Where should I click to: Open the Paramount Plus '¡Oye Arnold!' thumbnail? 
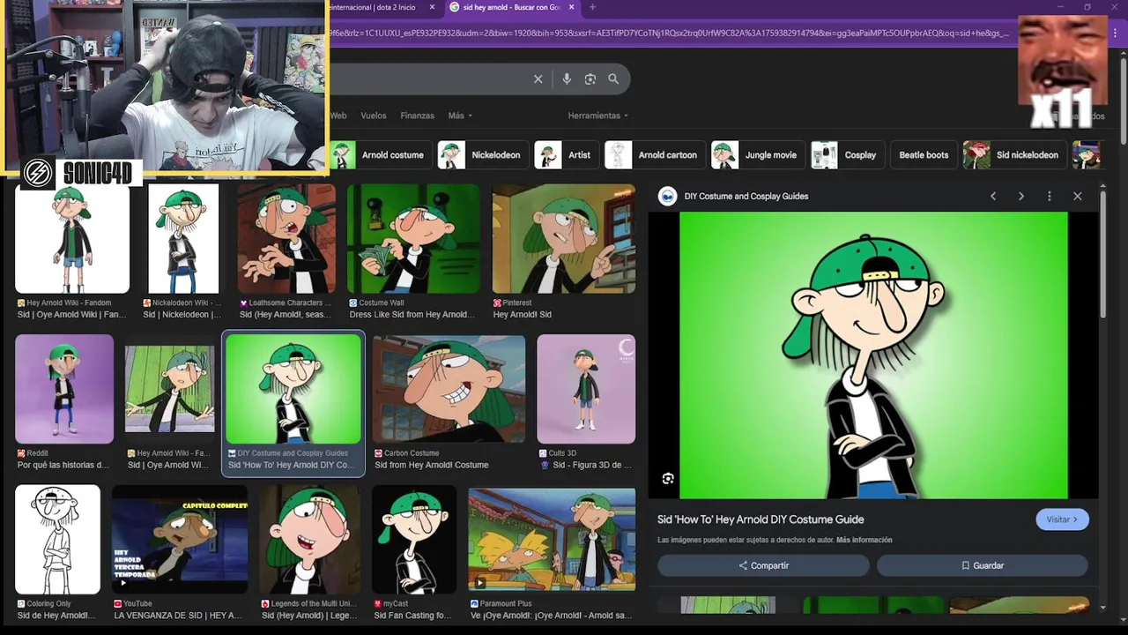pyautogui.click(x=552, y=540)
